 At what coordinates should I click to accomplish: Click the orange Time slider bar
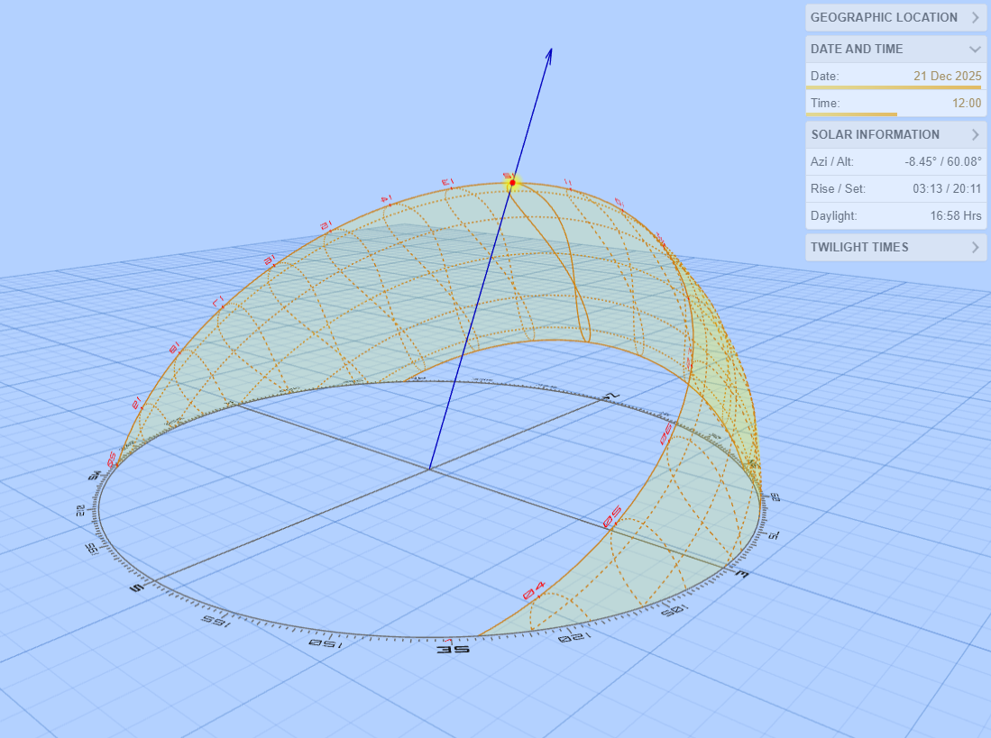click(851, 114)
